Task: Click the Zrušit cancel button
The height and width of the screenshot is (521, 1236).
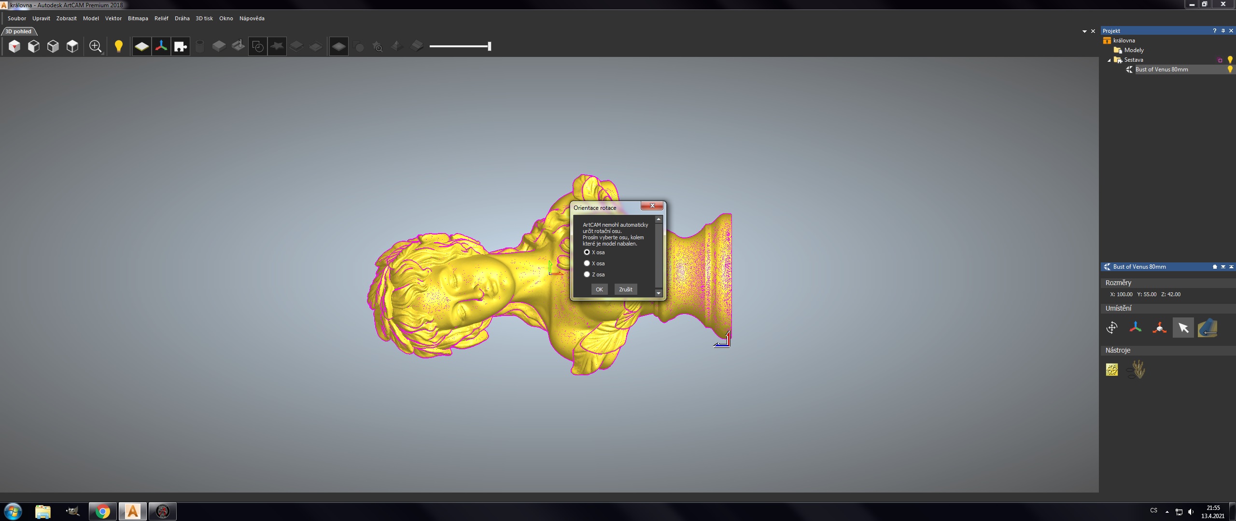Action: click(625, 289)
